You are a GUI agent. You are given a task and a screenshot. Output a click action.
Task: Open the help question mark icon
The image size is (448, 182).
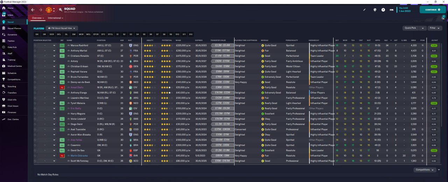(x=383, y=10)
